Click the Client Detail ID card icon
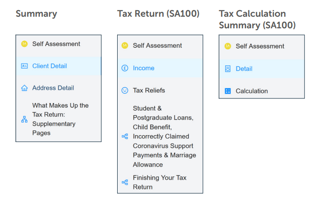The height and width of the screenshot is (201, 313). coord(24,66)
